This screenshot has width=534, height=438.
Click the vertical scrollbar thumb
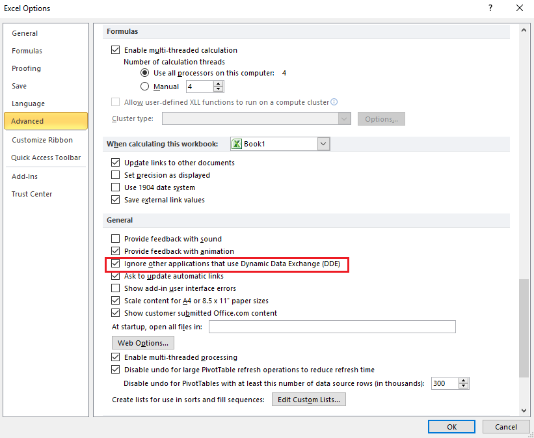coord(524,328)
